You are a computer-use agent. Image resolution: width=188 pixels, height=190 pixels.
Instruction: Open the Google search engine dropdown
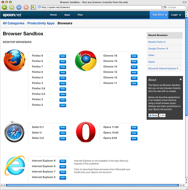(x=166, y=7)
